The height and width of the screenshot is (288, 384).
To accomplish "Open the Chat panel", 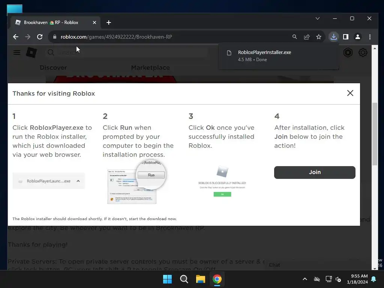I will 274,265.
